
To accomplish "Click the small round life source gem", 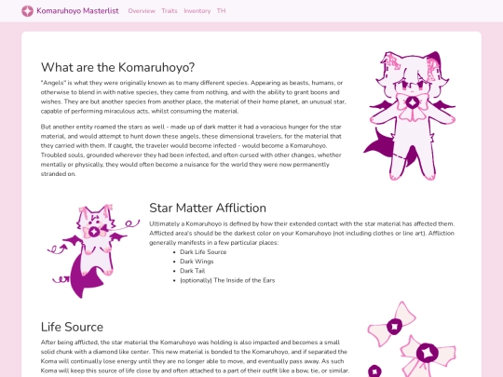I will coord(374,371).
